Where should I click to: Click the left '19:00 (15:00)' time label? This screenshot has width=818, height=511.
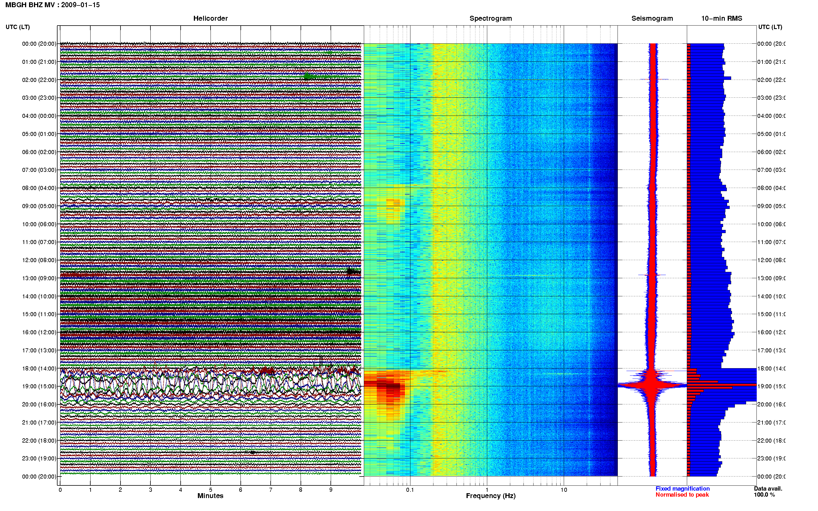coord(39,386)
